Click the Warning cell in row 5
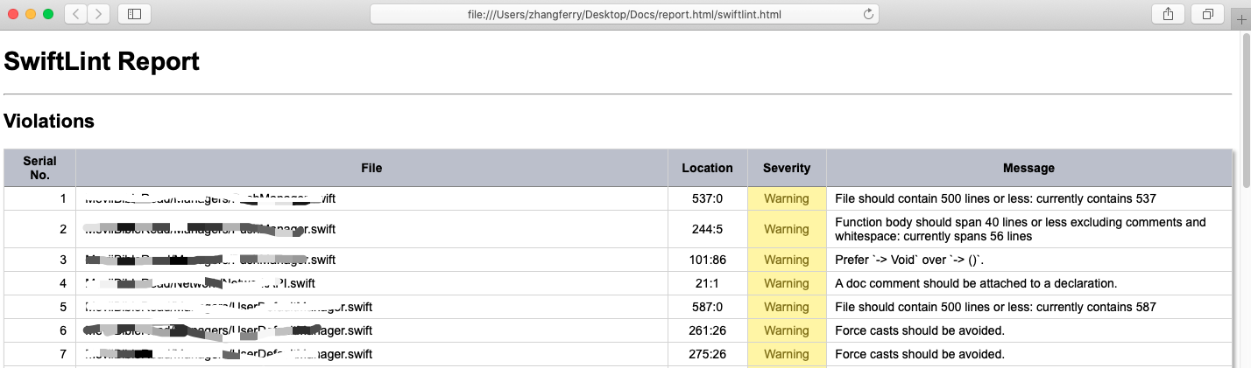This screenshot has height=368, width=1251. point(787,307)
